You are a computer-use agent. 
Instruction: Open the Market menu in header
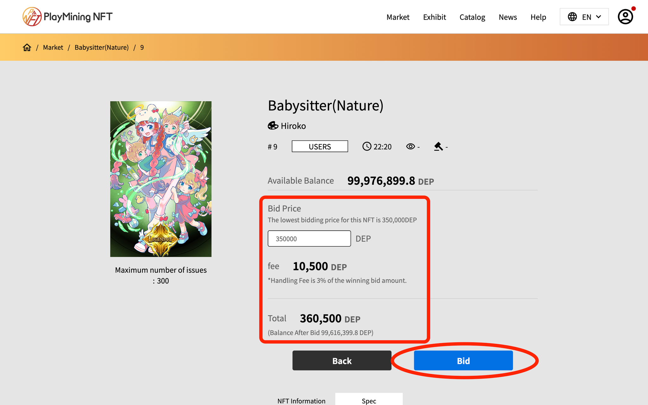pos(398,17)
